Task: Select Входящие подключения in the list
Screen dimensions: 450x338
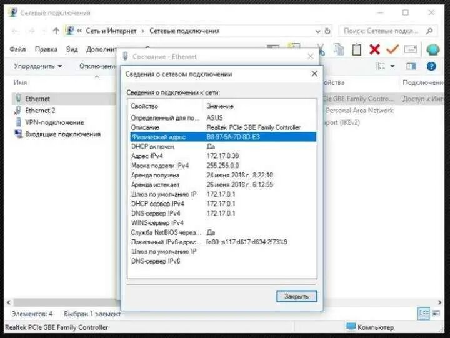Action: (63, 134)
